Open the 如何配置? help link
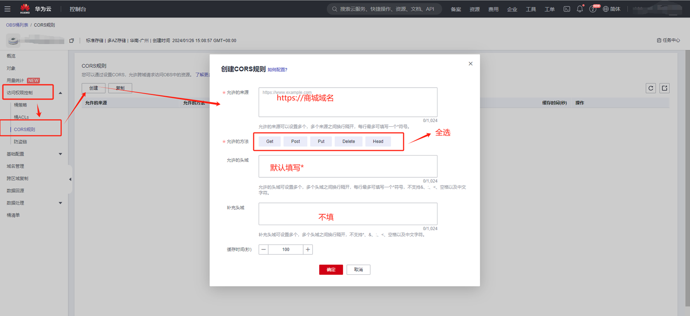690x316 pixels. pos(277,70)
